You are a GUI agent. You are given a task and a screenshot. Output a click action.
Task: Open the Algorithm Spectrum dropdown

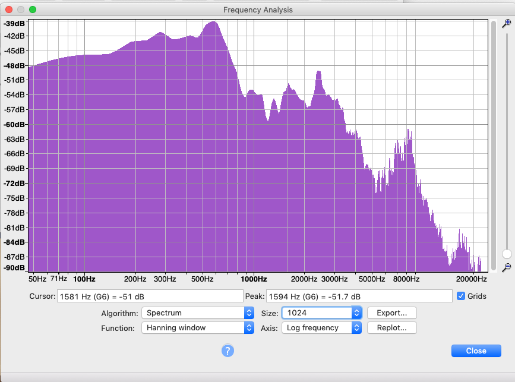click(198, 312)
